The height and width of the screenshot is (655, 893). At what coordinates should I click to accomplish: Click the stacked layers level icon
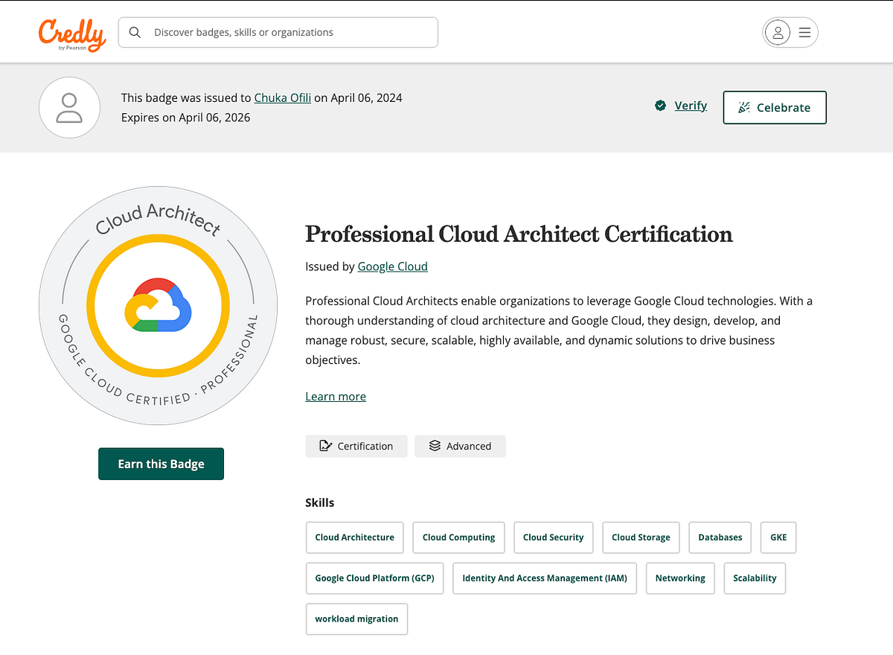435,446
